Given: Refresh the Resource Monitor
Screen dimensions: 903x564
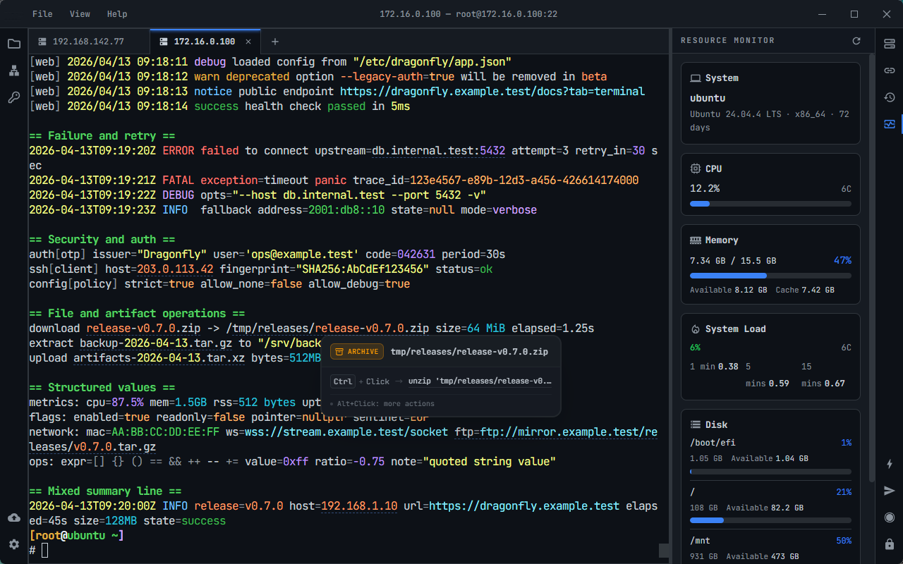Looking at the screenshot, I should [x=856, y=41].
